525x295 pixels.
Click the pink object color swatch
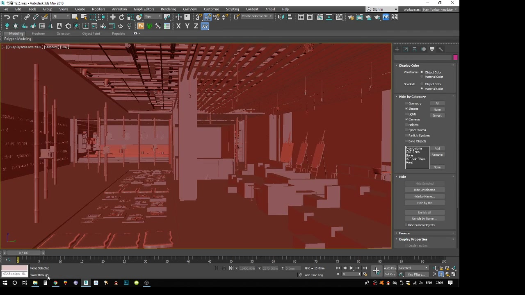(x=455, y=58)
